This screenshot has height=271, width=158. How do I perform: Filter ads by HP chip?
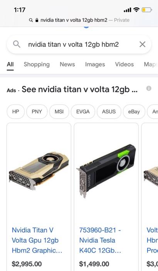[16, 111]
